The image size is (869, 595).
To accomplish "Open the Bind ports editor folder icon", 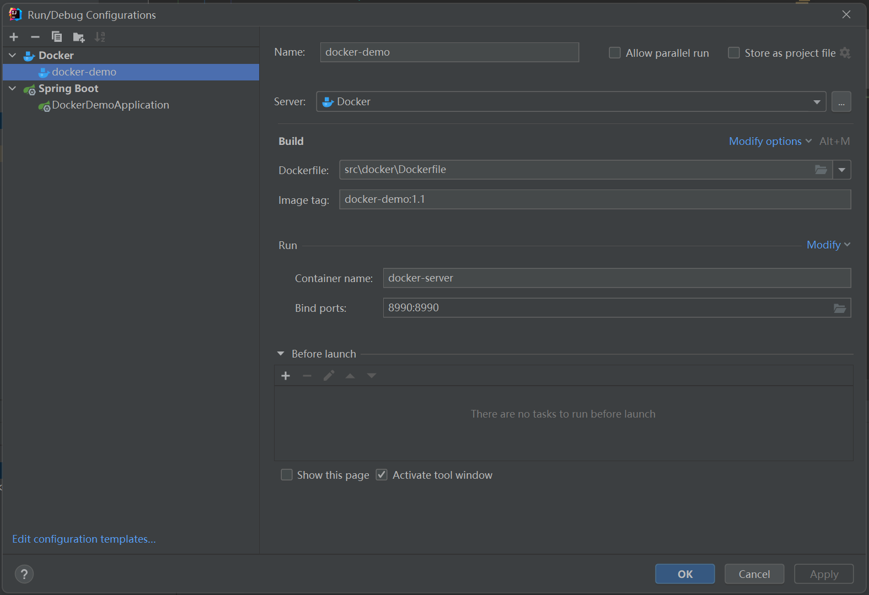I will (840, 308).
